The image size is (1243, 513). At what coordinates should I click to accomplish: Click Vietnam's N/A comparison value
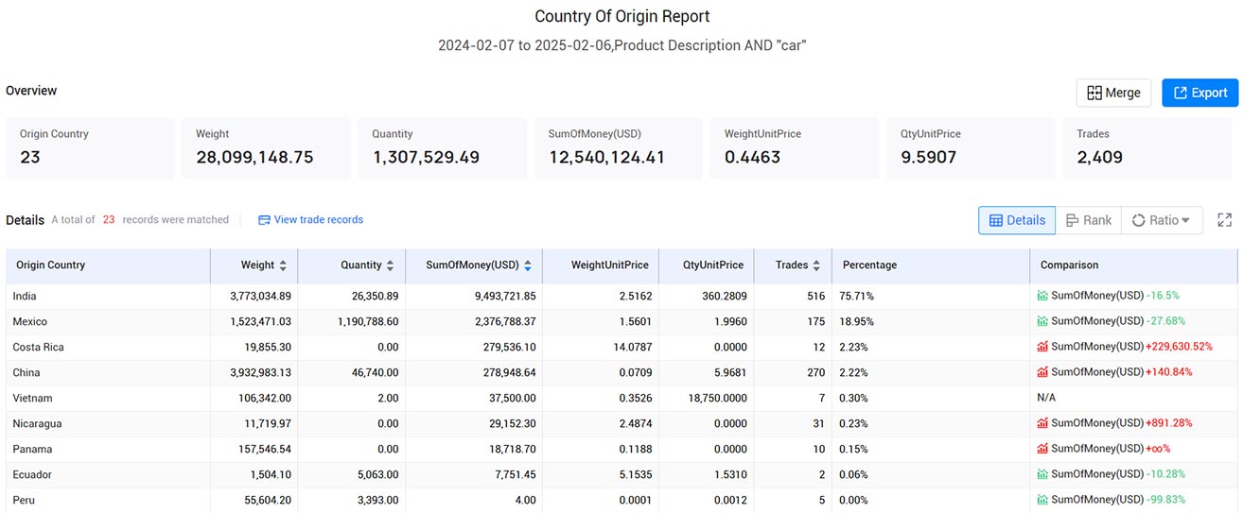[x=1046, y=398]
